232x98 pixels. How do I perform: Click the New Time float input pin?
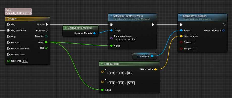tap(8, 61)
